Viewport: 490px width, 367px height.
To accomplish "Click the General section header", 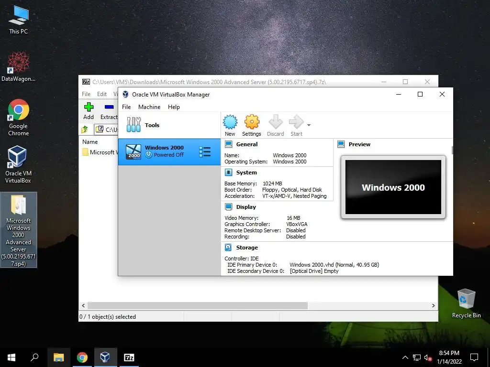I will [x=247, y=144].
